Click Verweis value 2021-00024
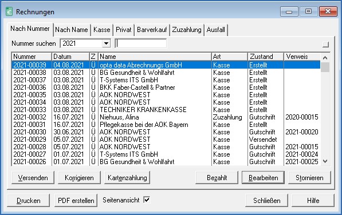This screenshot has height=215, width=342. [x=302, y=154]
